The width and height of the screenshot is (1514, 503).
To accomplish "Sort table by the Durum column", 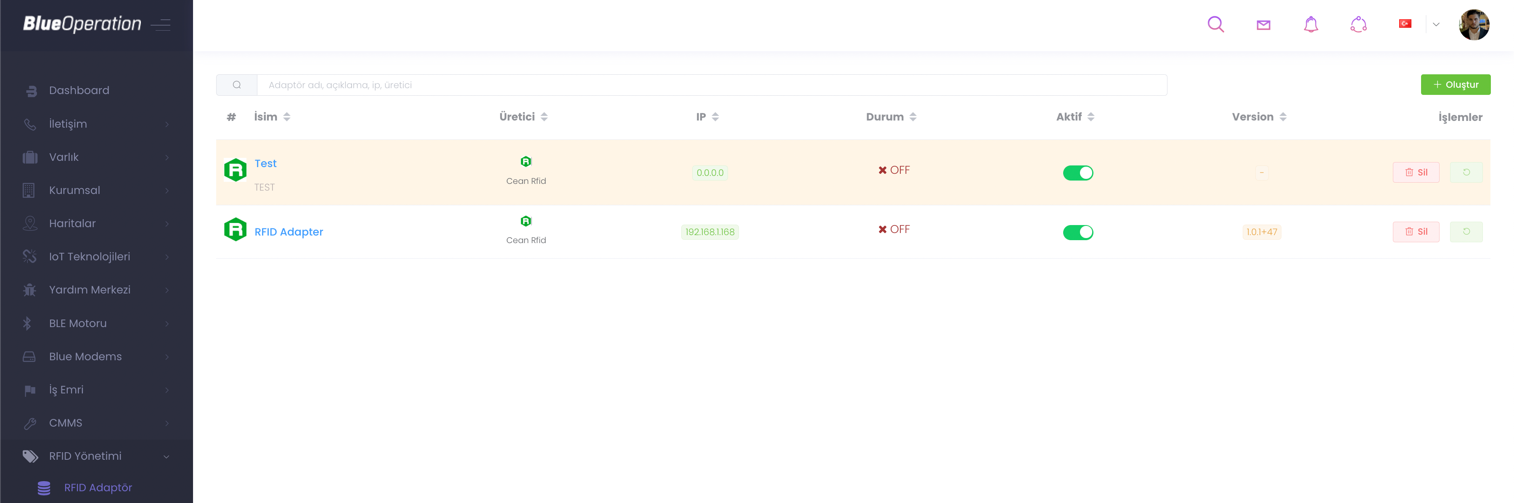I will click(x=890, y=117).
